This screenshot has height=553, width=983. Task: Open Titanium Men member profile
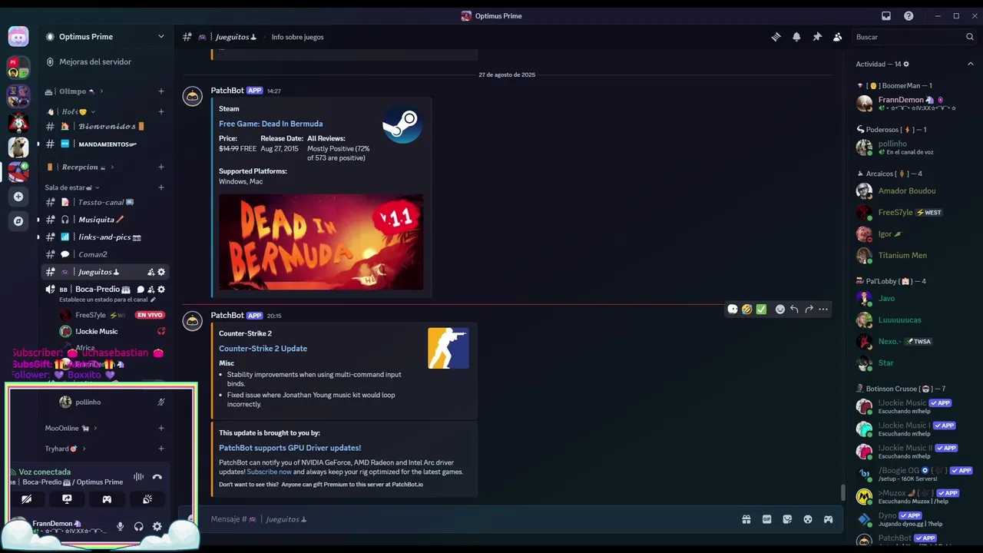coord(915,255)
